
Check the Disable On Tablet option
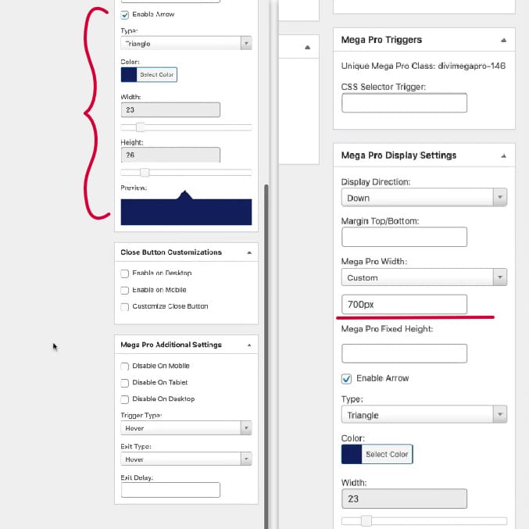(x=125, y=383)
